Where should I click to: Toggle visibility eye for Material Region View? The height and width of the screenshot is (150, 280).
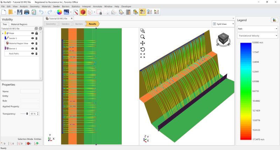point(33,43)
